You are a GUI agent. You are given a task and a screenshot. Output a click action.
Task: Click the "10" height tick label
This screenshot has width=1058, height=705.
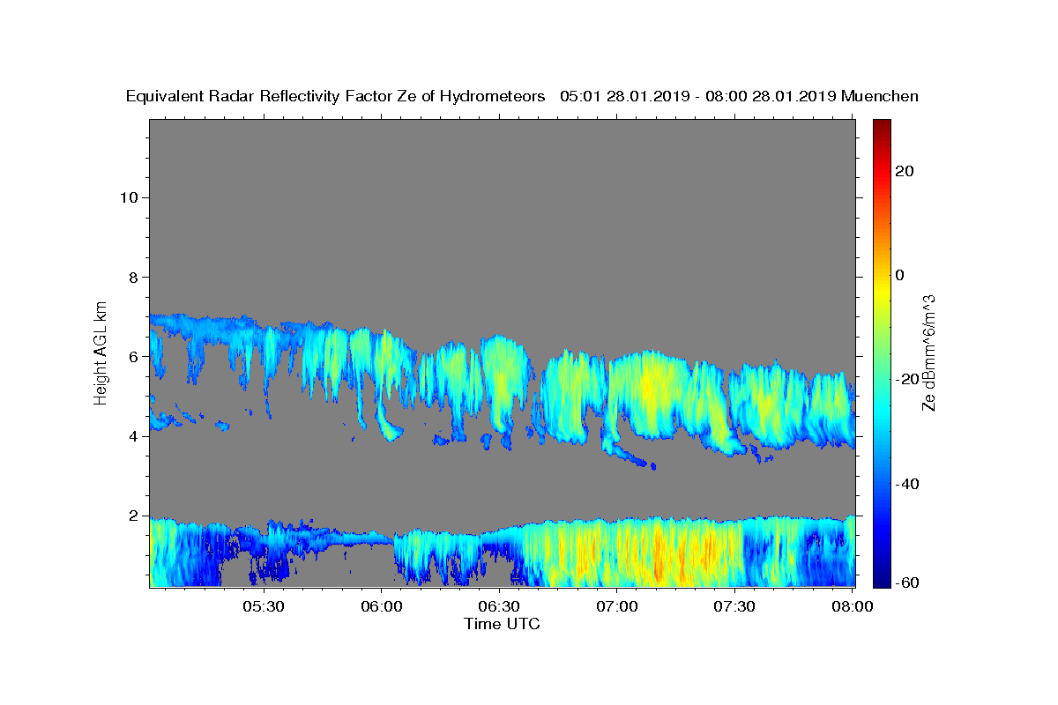129,197
